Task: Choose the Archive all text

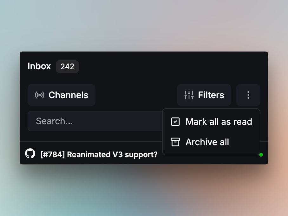Action: click(207, 142)
